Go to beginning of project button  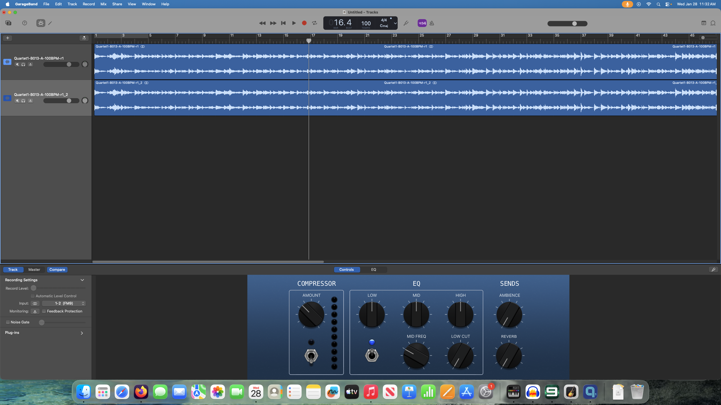(283, 23)
